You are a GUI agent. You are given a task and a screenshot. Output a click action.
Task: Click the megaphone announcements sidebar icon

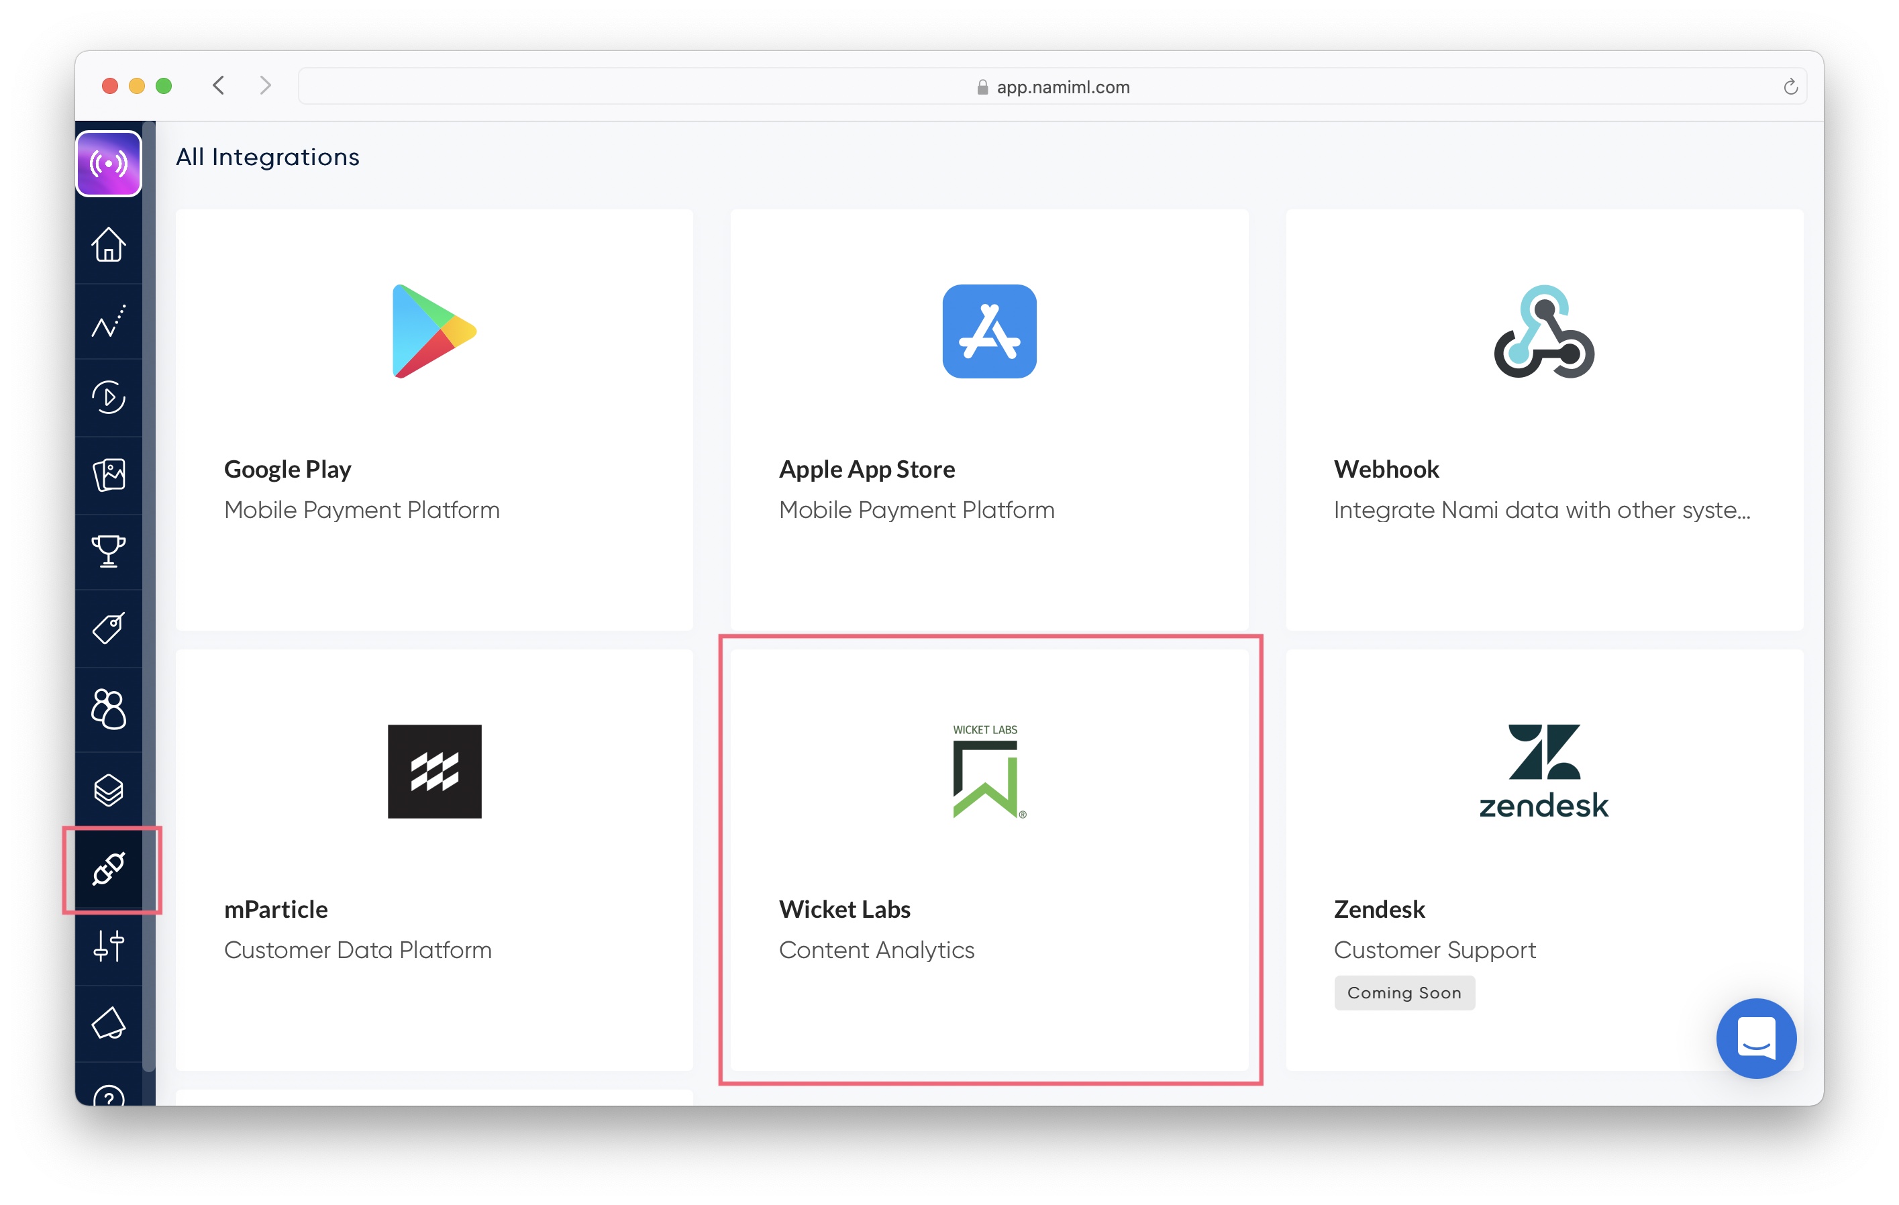pos(109,1023)
